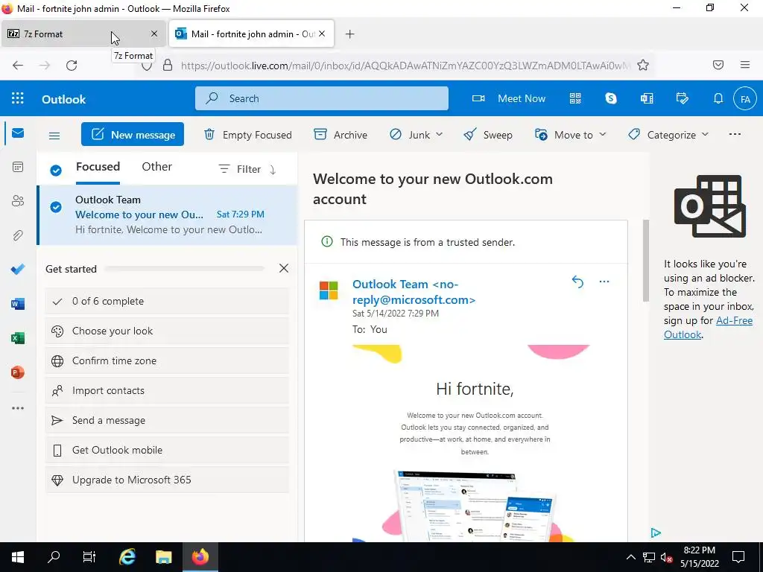Open the Mail module in sidebar
Viewport: 763px width, 572px height.
tap(18, 133)
